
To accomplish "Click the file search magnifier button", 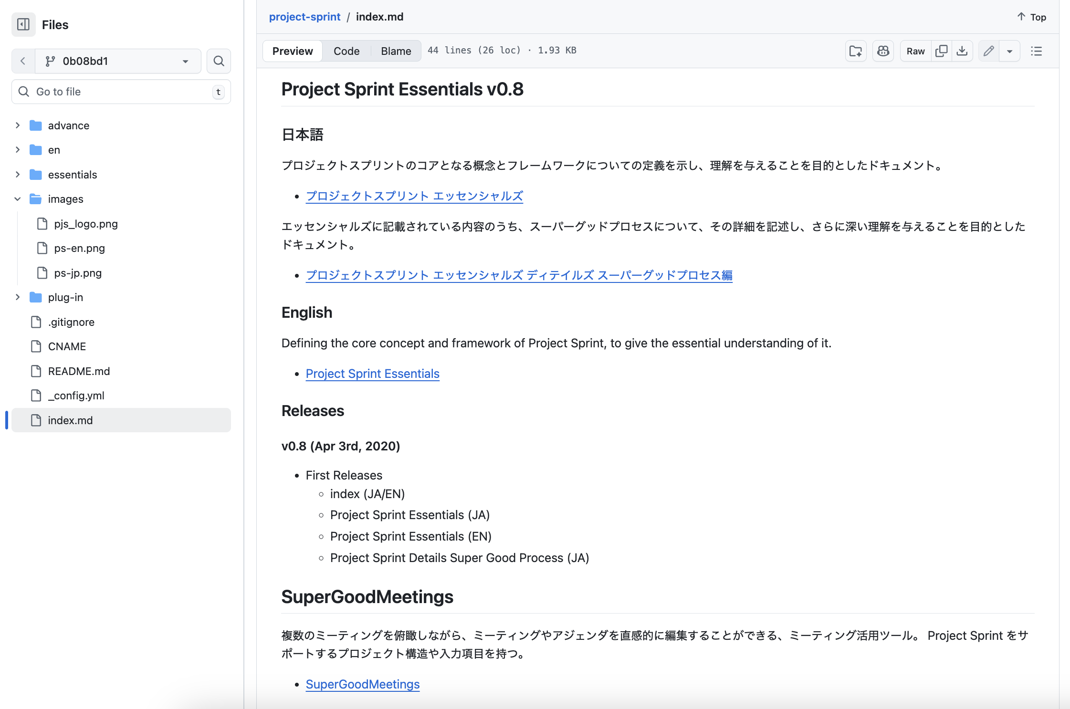I will point(219,61).
